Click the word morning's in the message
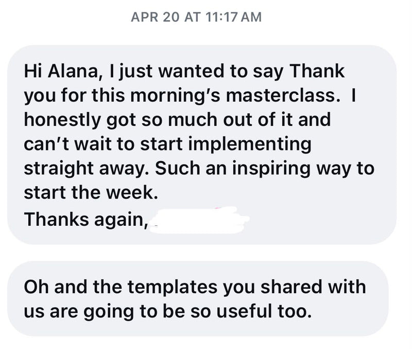This screenshot has width=412, height=349. (x=175, y=96)
